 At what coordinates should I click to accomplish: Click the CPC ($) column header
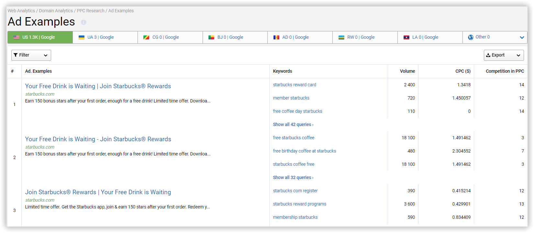click(x=463, y=71)
